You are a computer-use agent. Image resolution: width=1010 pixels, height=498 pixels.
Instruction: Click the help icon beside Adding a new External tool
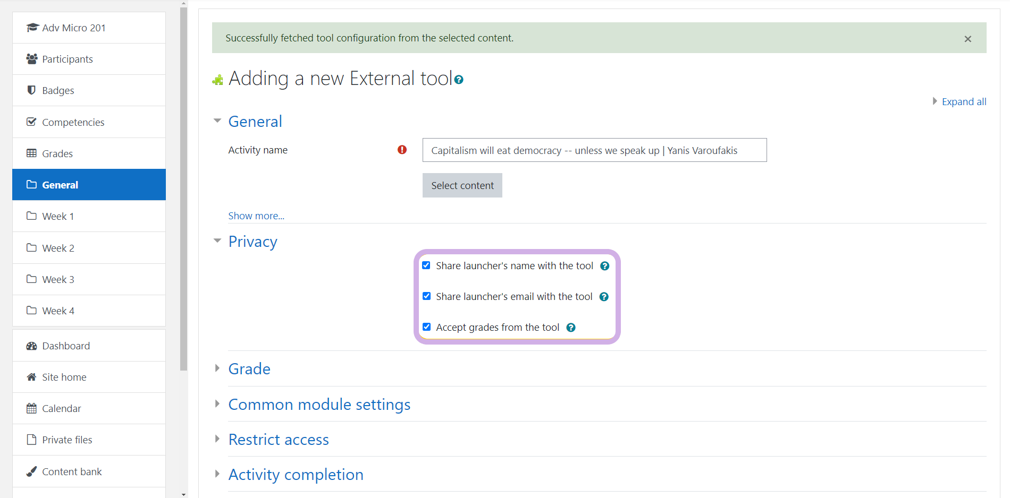(459, 80)
